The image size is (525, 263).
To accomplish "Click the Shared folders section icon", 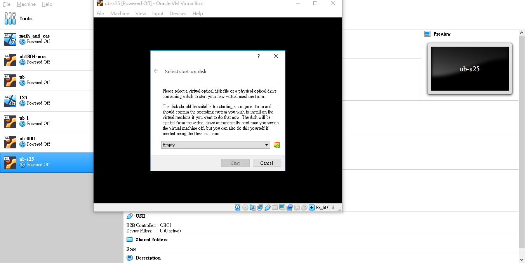I will pos(130,240).
